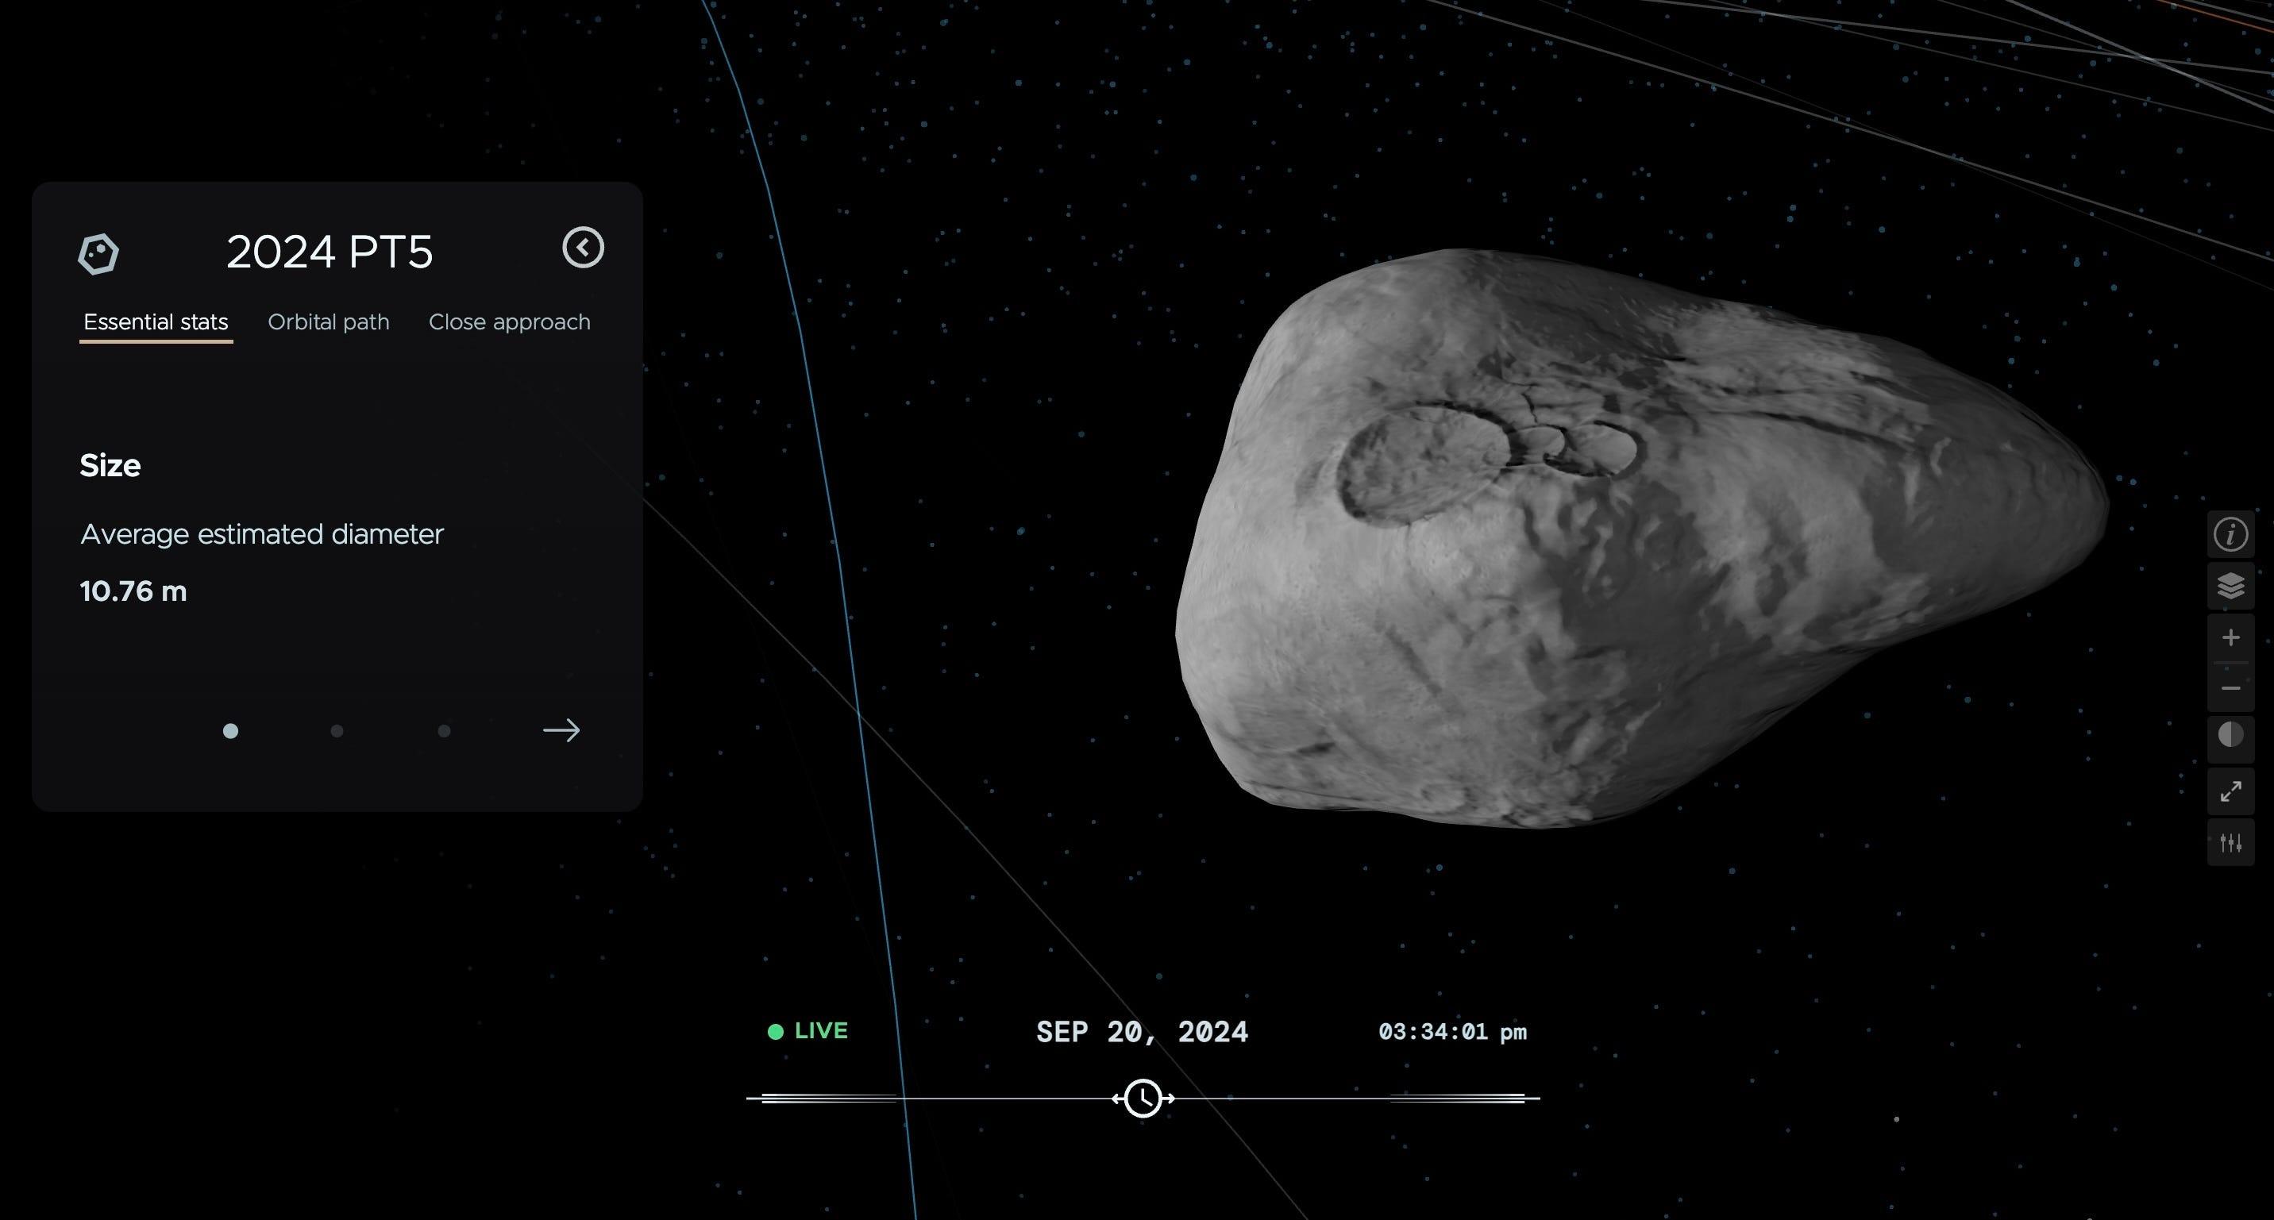Click the asteroid hexagon icon beside 2024 PT5
Screen dimensions: 2274x1220
[98, 254]
